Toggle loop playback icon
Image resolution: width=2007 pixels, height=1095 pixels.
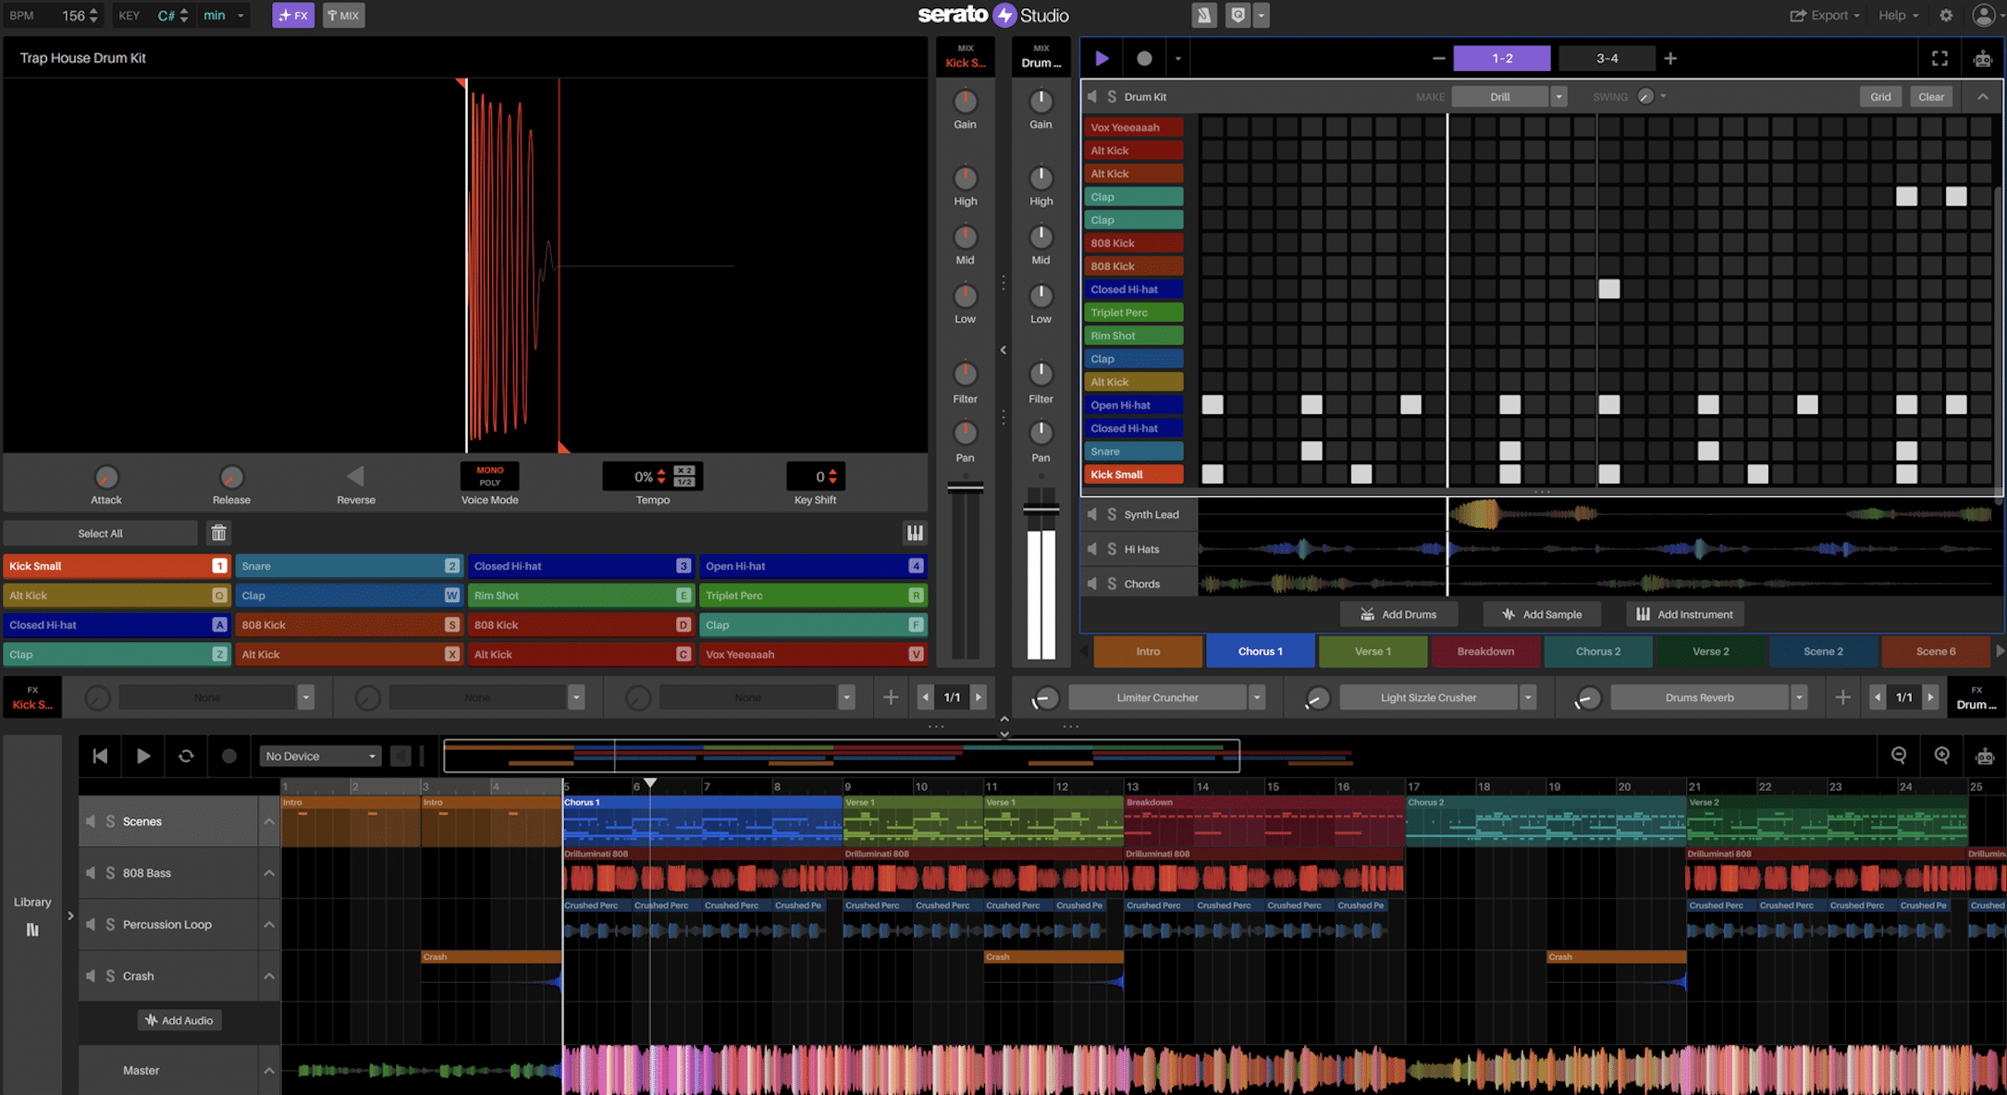click(x=186, y=756)
